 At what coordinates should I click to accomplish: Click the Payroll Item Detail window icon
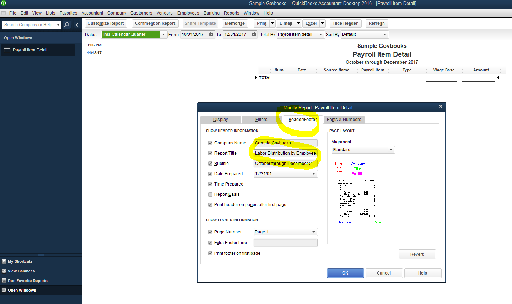(7, 50)
